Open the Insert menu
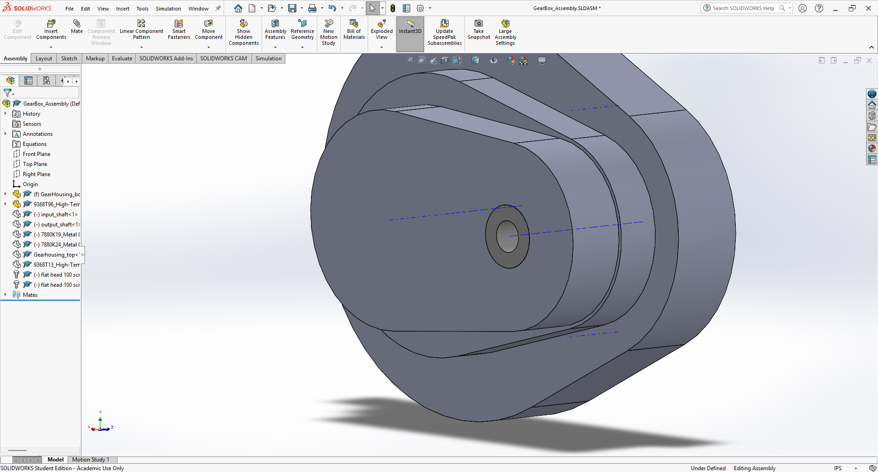The width and height of the screenshot is (878, 472). pyautogui.click(x=123, y=9)
